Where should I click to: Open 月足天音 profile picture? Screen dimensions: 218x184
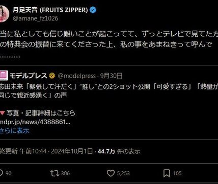tap(4, 14)
